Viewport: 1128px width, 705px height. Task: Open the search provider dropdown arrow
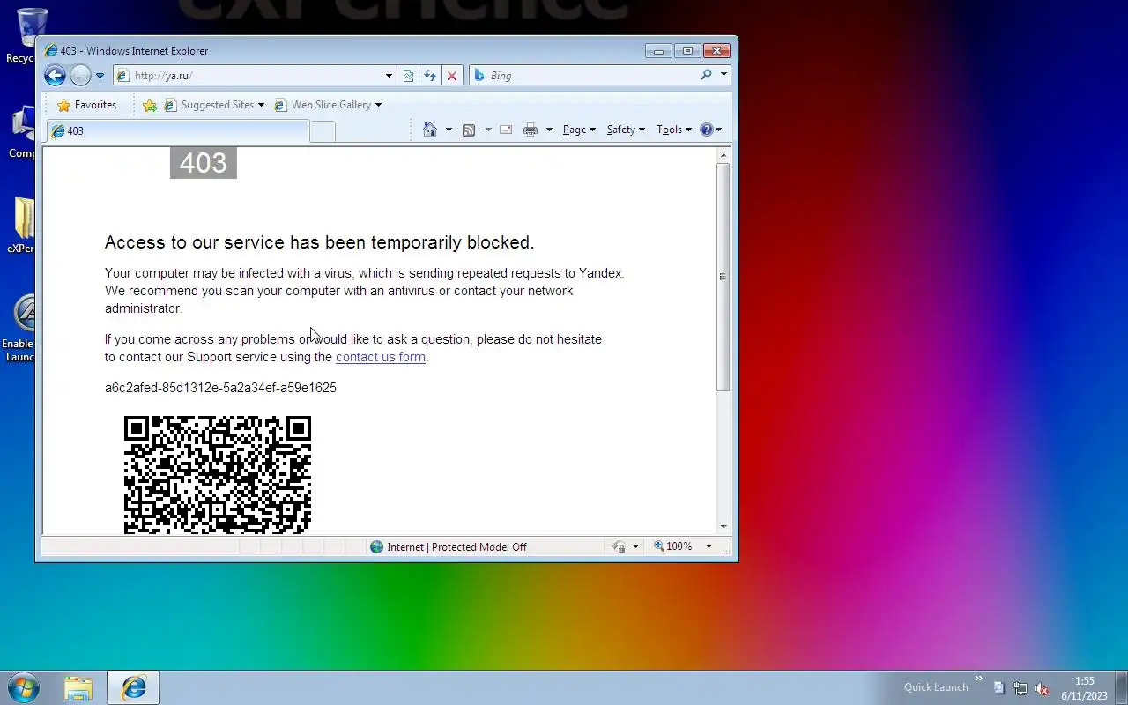(724, 75)
